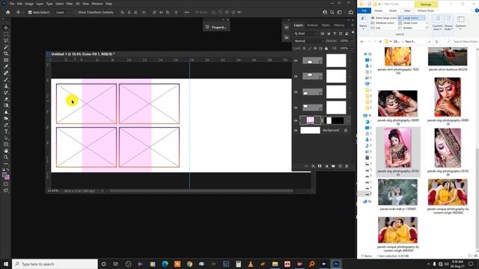Screen dimensions: 479x269
Task: Choose Extra large icons layout
Action: pos(384,18)
